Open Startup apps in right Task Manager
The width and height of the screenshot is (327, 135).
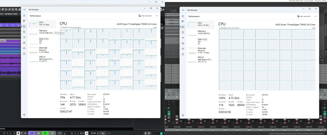(183, 38)
